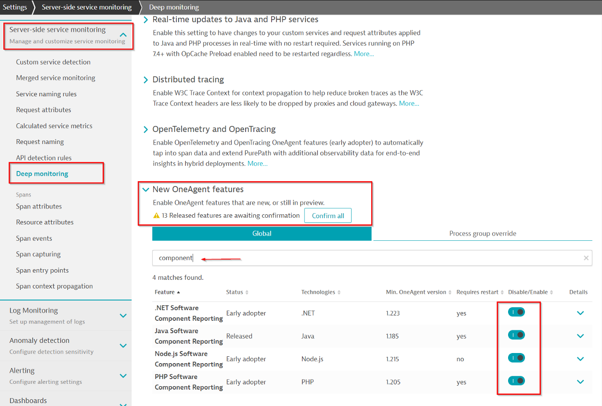The height and width of the screenshot is (406, 602).
Task: Open Span events page
Action: [34, 238]
